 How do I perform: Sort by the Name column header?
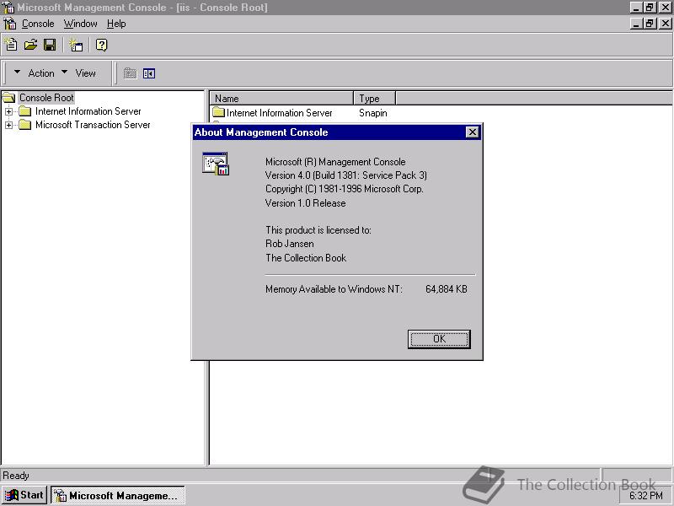pos(281,99)
